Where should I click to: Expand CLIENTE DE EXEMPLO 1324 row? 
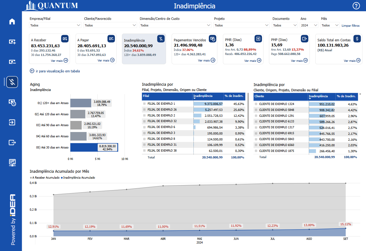[x=256, y=104]
